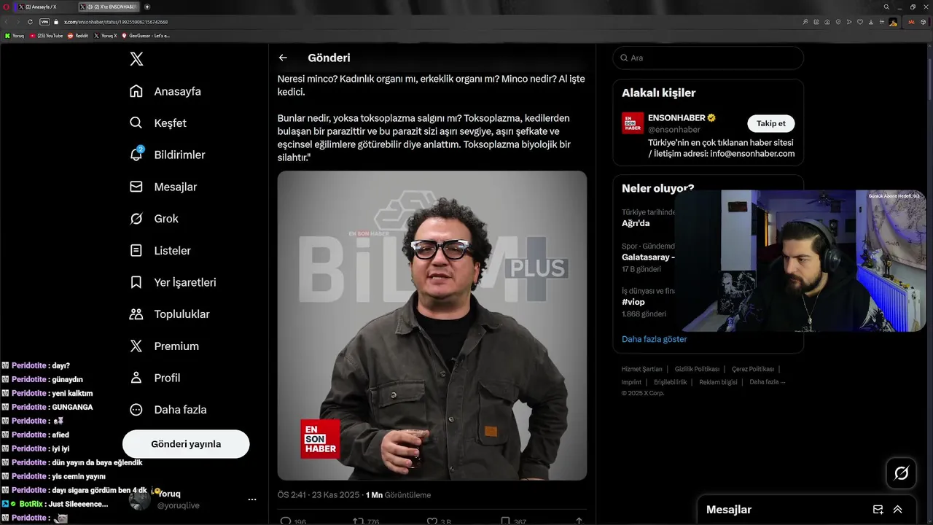
Task: Open account menu dots next to Yoruq
Action: coord(252,499)
